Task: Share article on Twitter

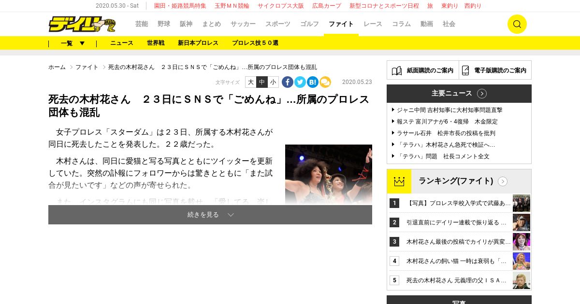Action: [300, 82]
